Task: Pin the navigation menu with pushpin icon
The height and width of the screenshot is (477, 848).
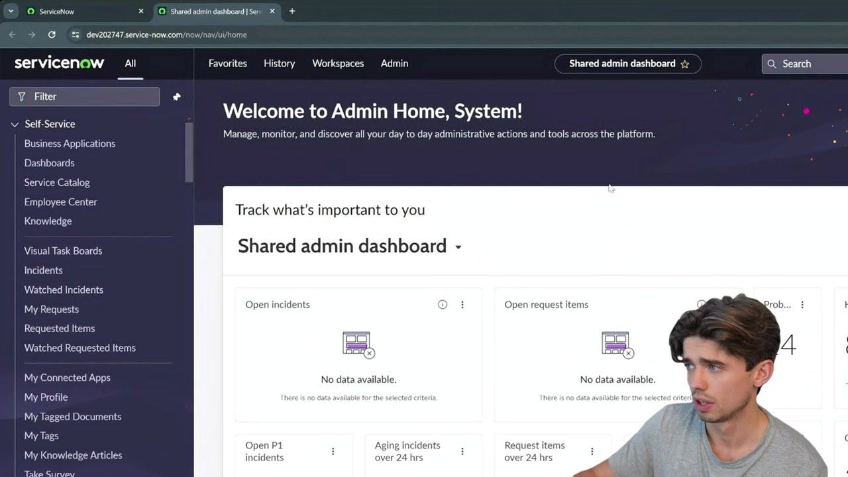Action: (x=176, y=97)
